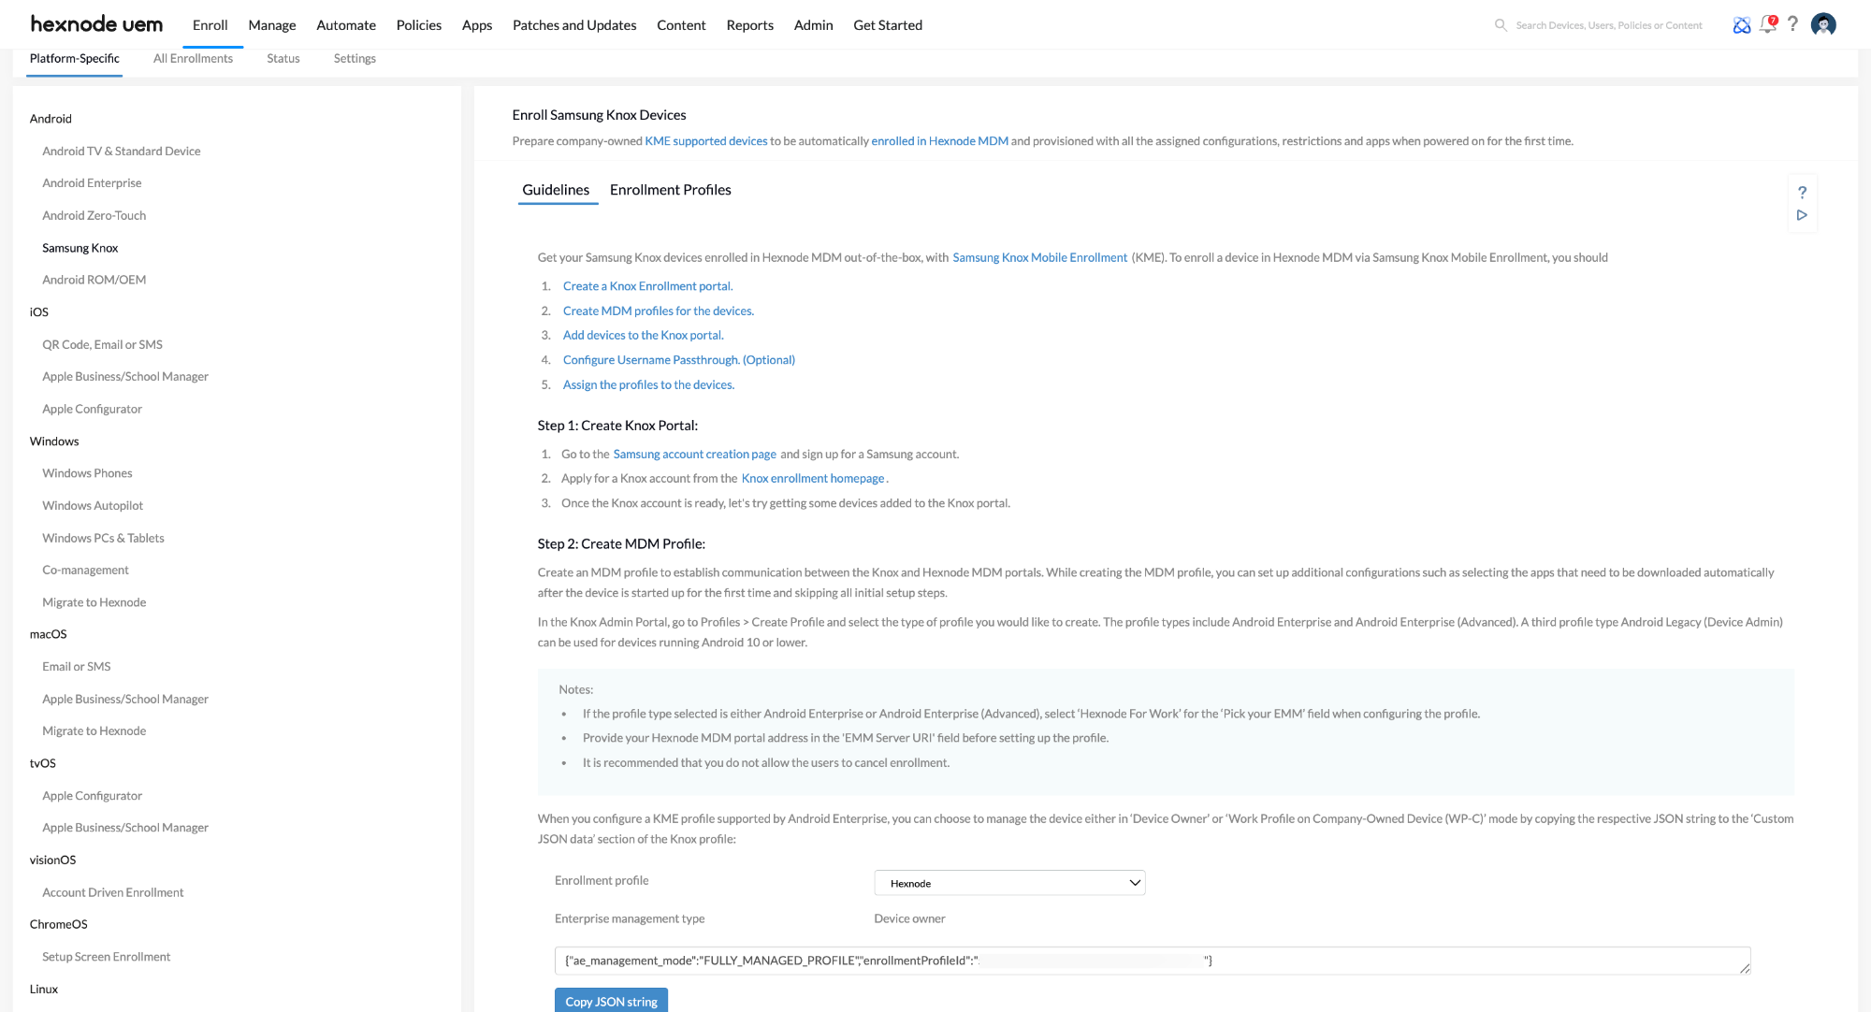This screenshot has height=1012, width=1871.
Task: Open the user profile avatar
Action: (x=1823, y=24)
